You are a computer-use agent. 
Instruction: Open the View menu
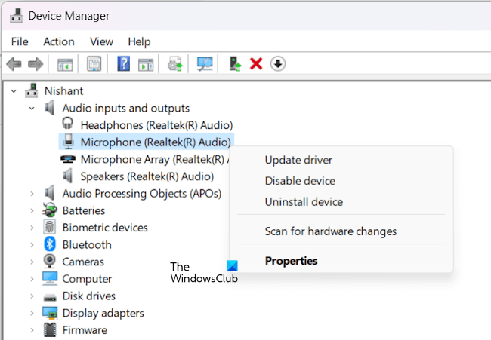click(101, 41)
